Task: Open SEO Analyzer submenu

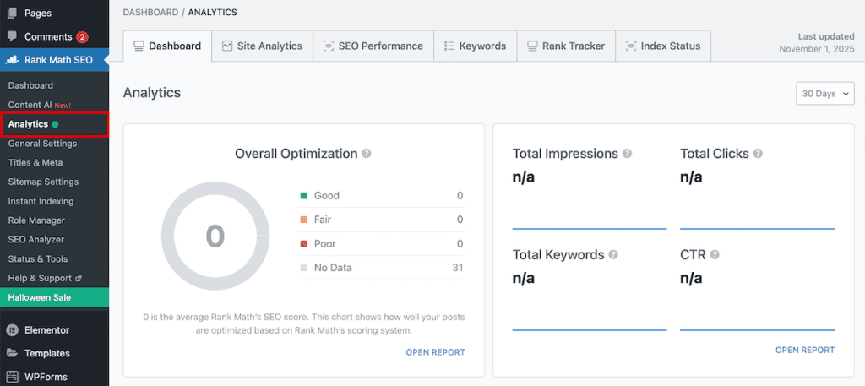Action: pos(35,240)
